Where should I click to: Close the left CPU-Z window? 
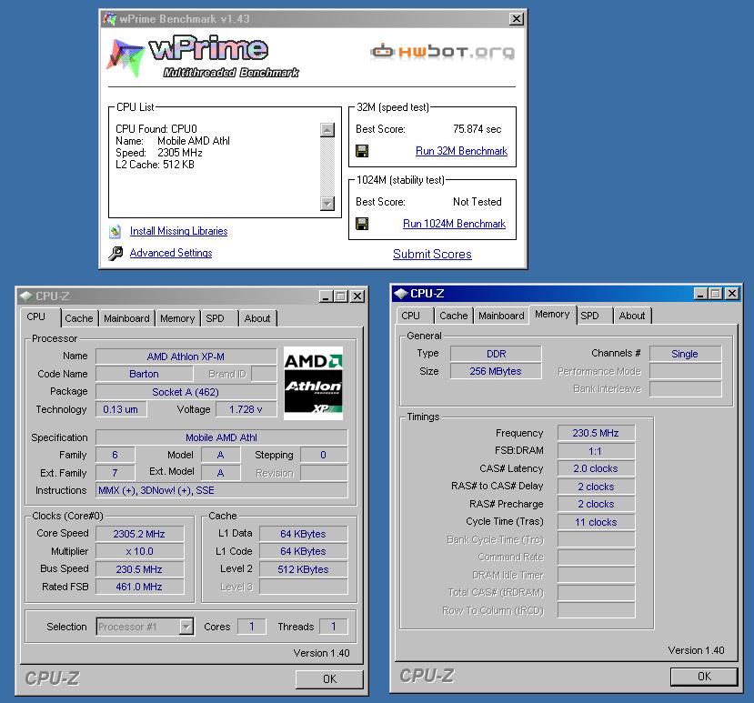(357, 296)
